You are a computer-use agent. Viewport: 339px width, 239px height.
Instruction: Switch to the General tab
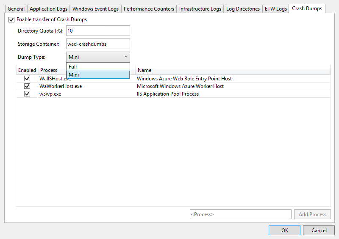(16, 9)
